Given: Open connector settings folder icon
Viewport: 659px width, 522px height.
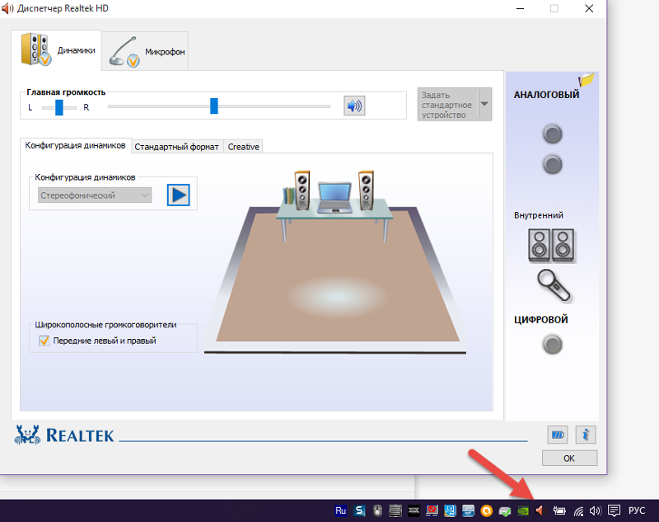Looking at the screenshot, I should click(x=586, y=79).
